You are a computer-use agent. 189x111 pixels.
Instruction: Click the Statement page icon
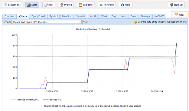click(x=5, y=5)
